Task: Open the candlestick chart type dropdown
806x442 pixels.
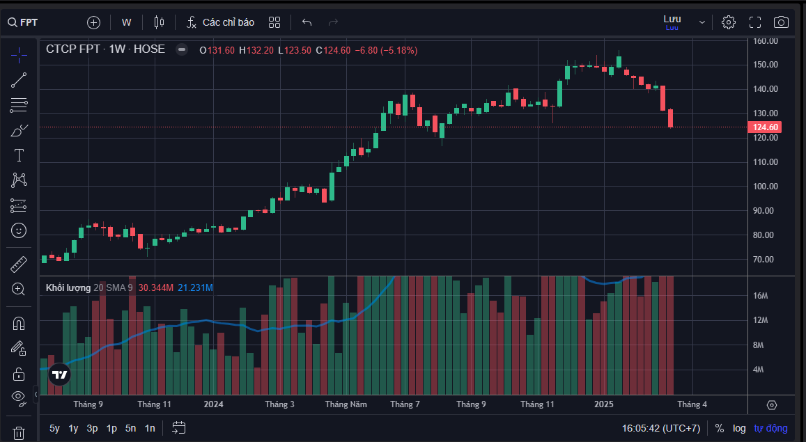Action: pos(159,22)
